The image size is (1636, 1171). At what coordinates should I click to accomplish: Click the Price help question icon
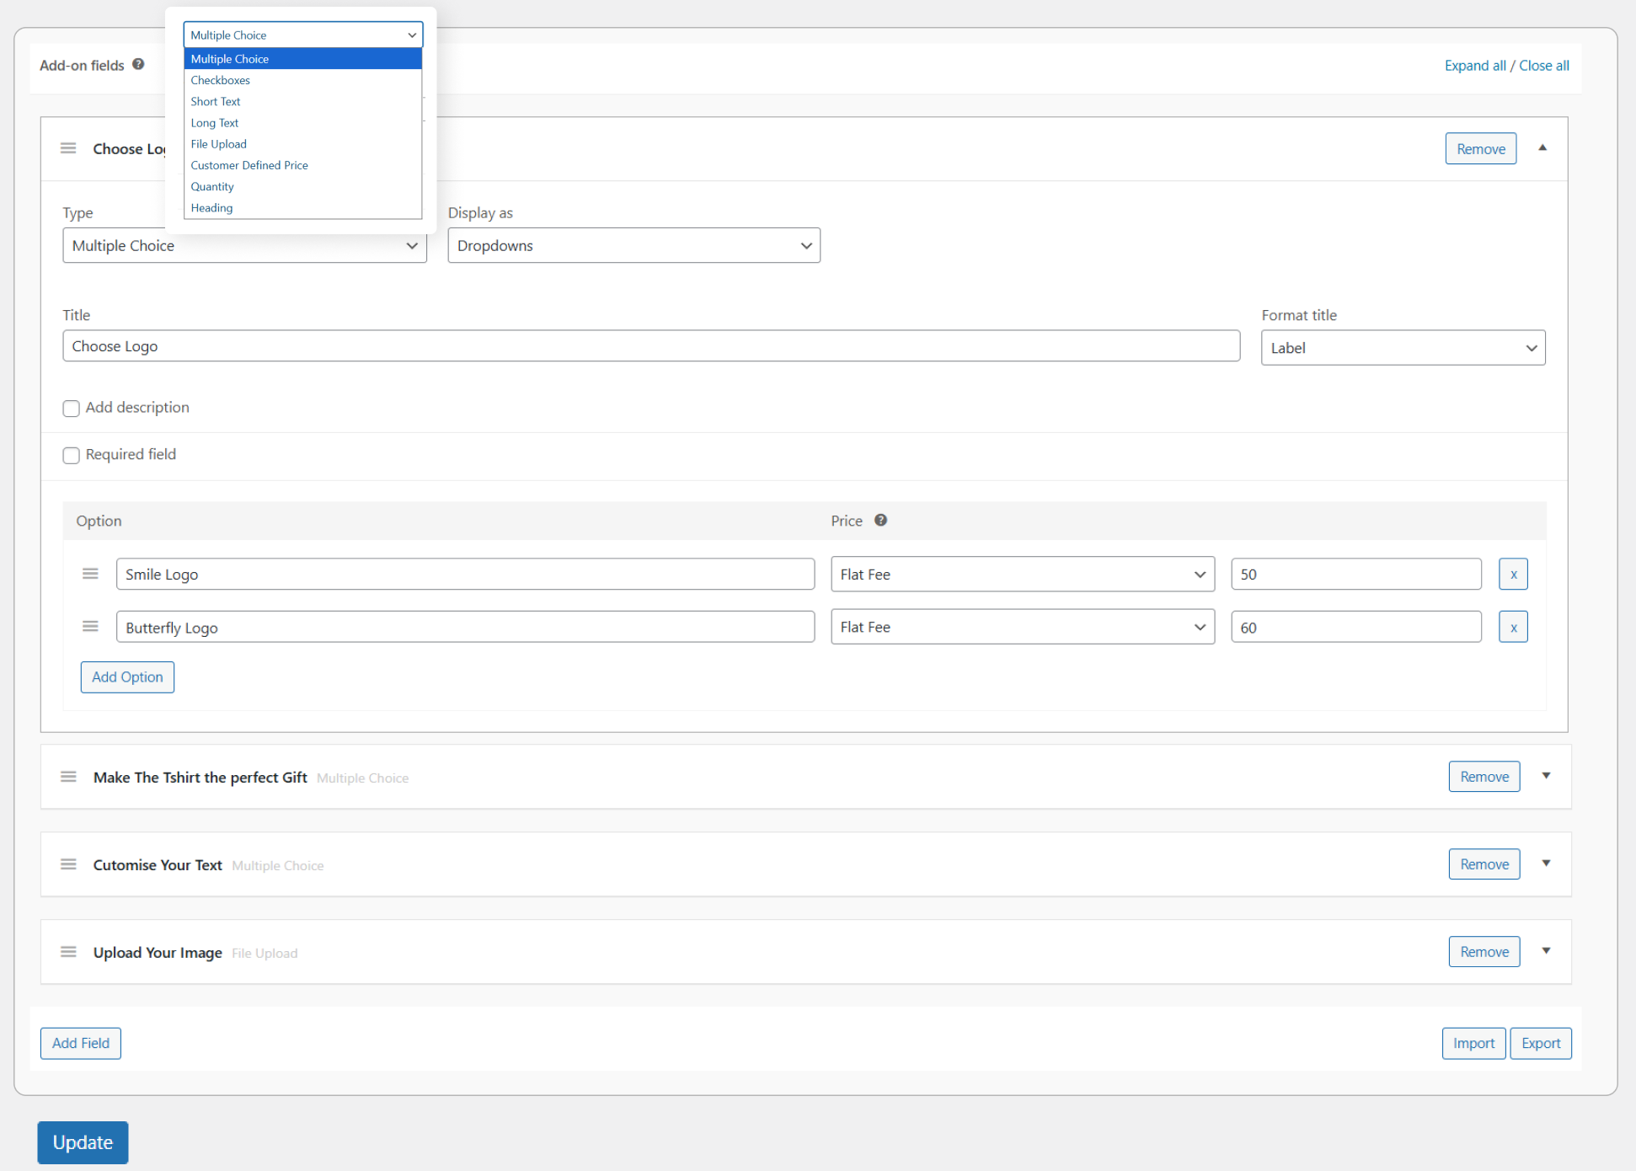click(880, 521)
